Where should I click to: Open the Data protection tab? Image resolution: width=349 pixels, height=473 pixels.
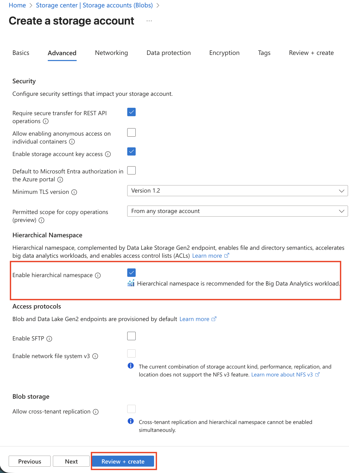169,53
